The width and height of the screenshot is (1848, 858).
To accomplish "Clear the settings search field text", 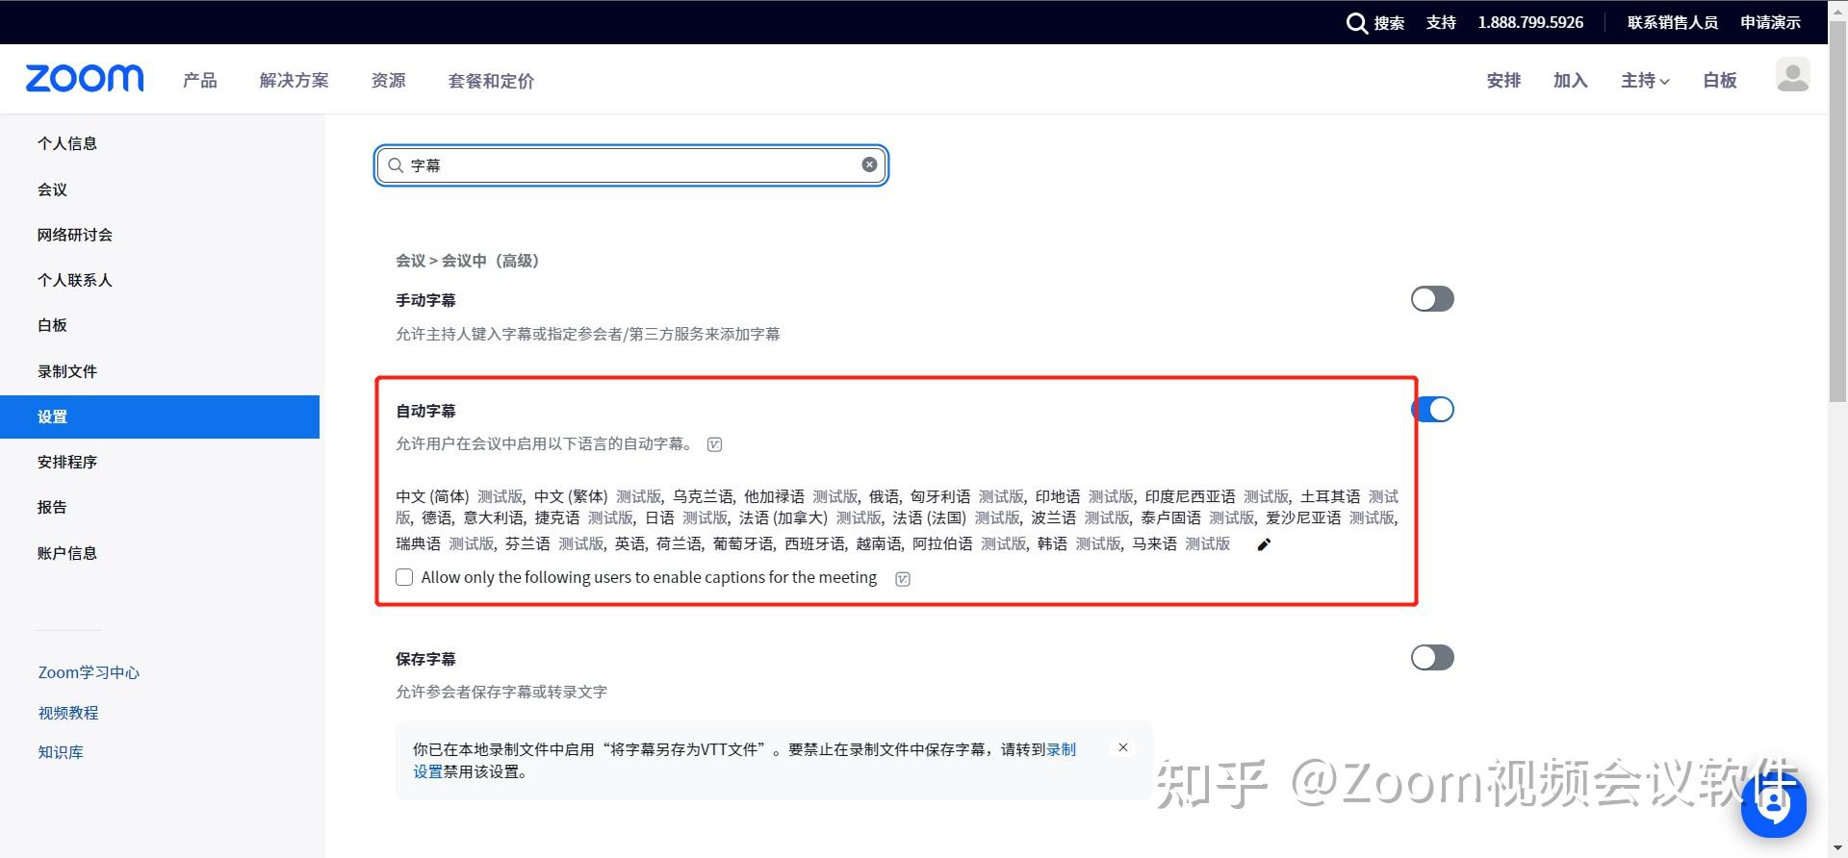I will 869,164.
